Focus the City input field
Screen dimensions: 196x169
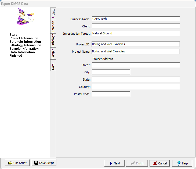(x=111, y=72)
